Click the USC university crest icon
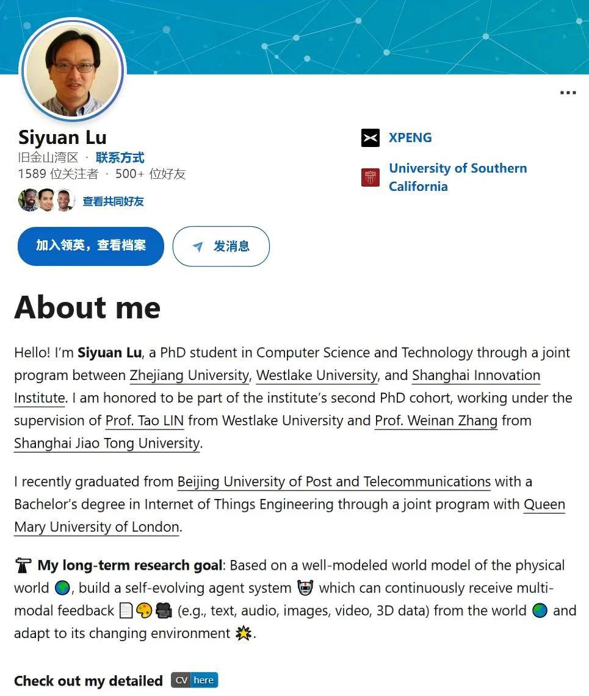Viewport: 589px width, 696px height. click(370, 178)
